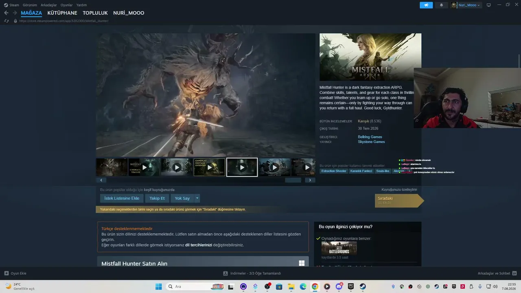Click the taskbar Ara search box
Screen dimensions: 521x293
click(195, 286)
